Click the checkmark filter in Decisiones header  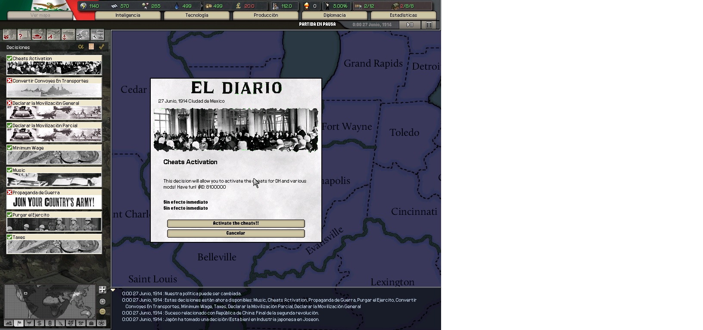[102, 47]
